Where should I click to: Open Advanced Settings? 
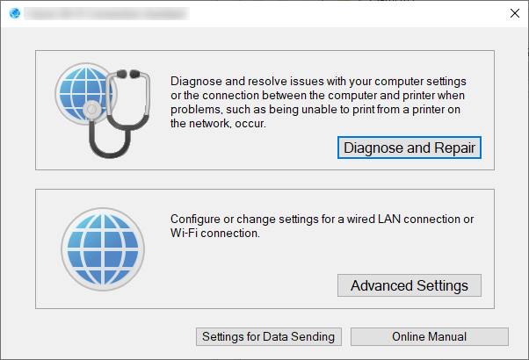pyautogui.click(x=409, y=285)
